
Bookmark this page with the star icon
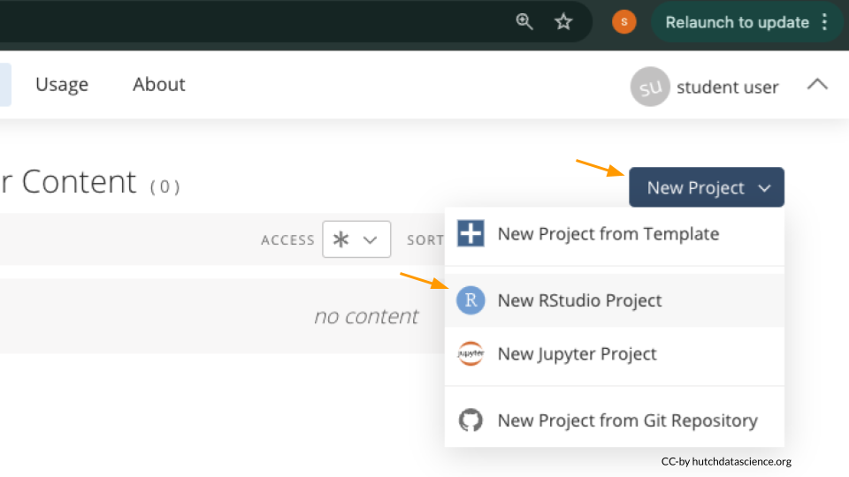click(563, 22)
